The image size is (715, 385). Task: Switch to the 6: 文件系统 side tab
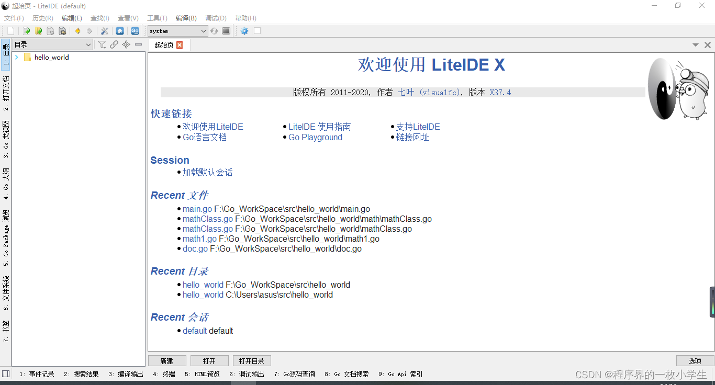[x=6, y=293]
